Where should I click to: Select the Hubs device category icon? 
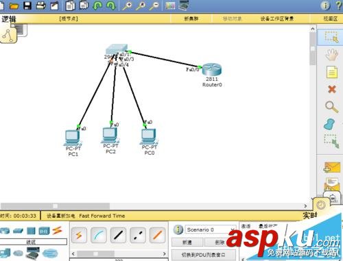[x=31, y=231]
